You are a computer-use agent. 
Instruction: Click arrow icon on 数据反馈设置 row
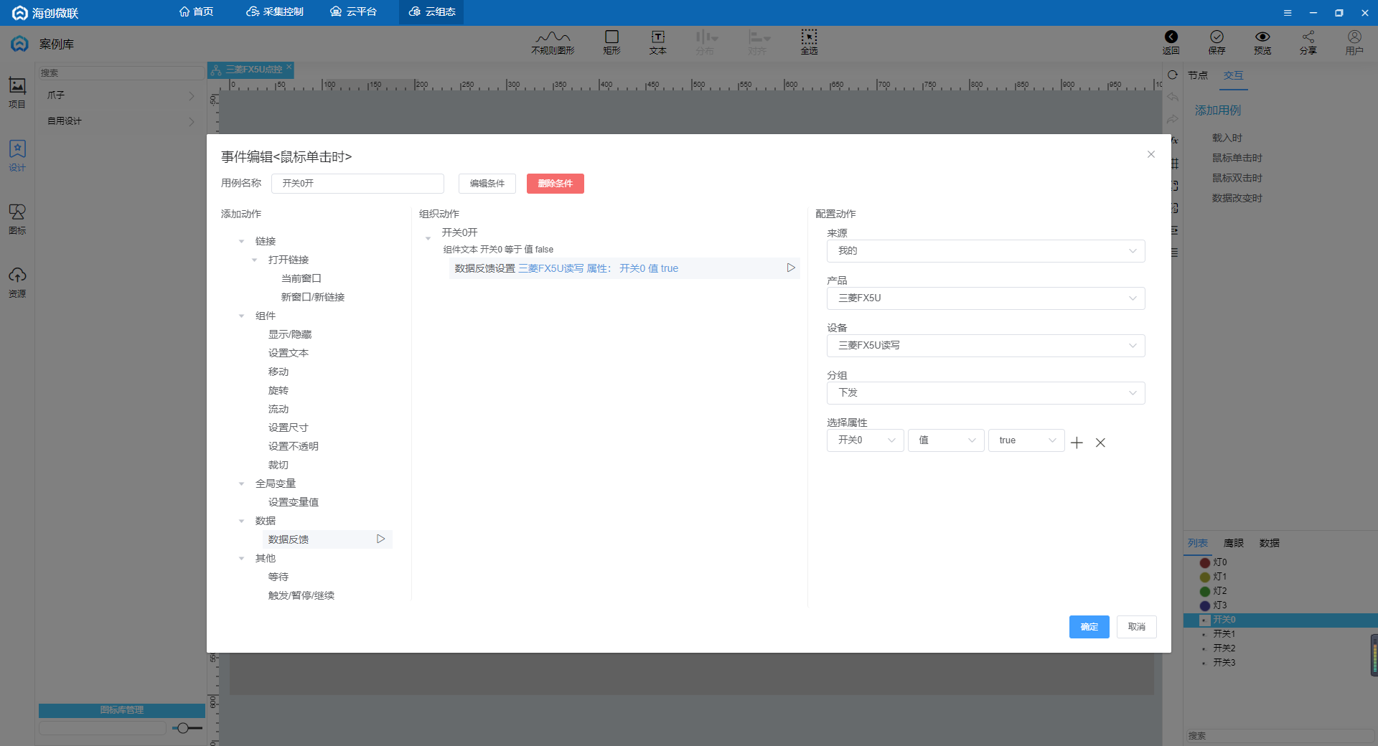click(790, 268)
